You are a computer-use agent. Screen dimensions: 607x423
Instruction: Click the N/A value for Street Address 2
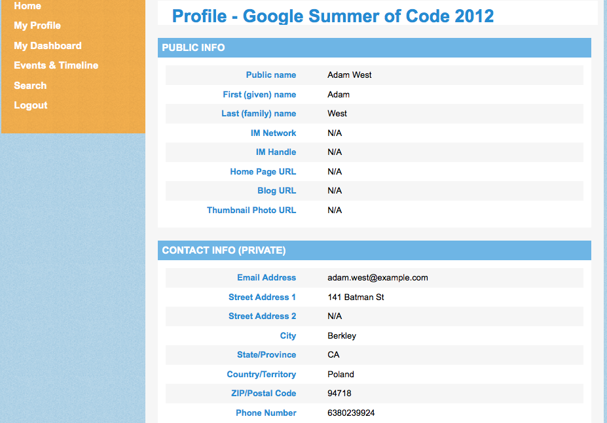pos(335,316)
